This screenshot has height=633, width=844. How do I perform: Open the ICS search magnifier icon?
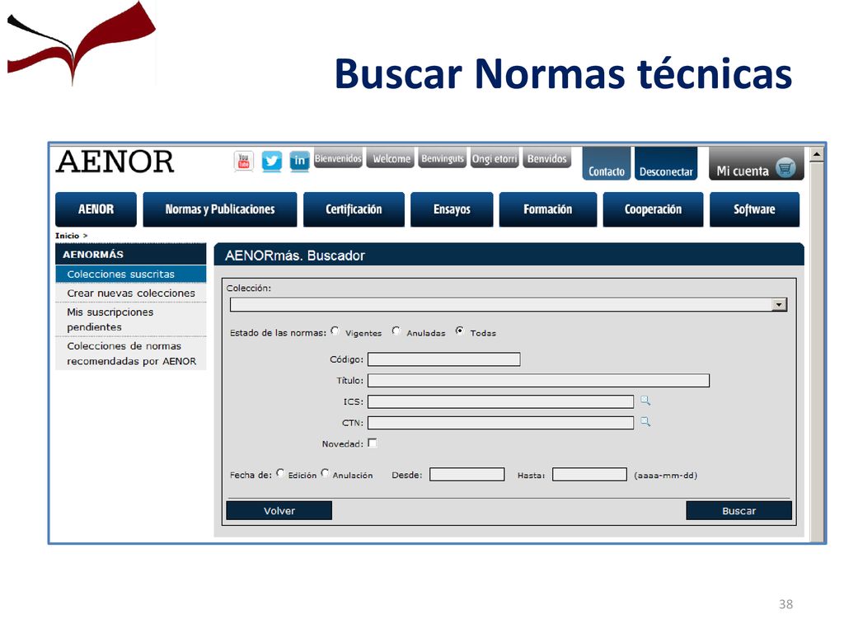coord(645,401)
